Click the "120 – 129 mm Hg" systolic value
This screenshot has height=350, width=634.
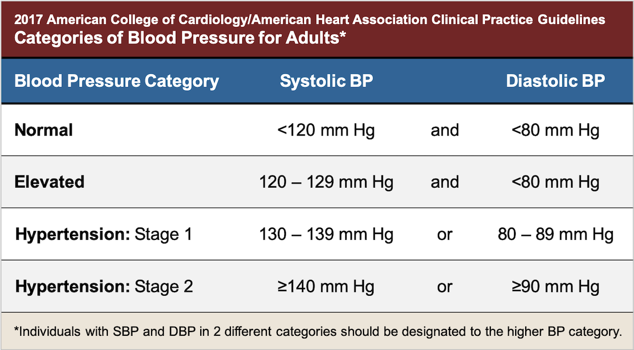(x=326, y=182)
